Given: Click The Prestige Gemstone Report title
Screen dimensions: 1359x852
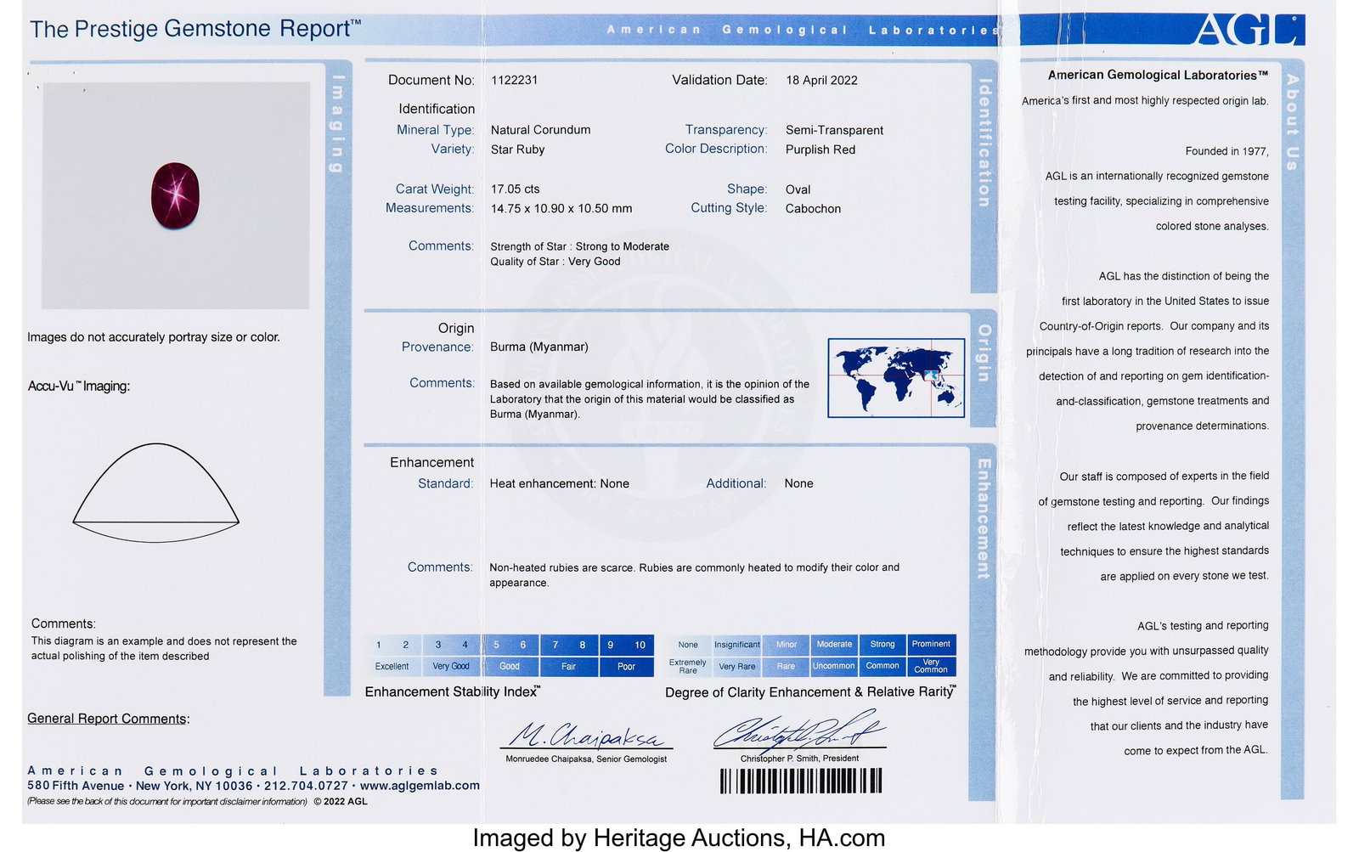Looking at the screenshot, I should (195, 29).
